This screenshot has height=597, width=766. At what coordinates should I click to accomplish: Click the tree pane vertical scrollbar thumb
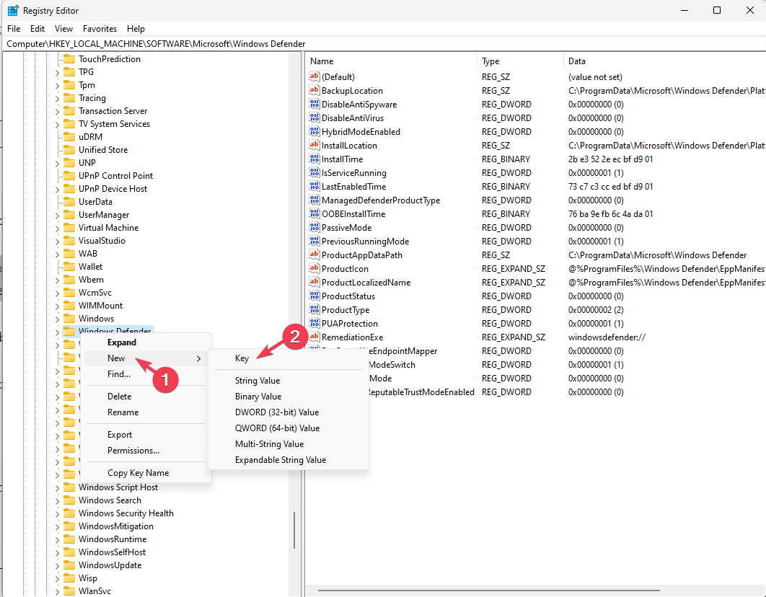click(x=294, y=530)
